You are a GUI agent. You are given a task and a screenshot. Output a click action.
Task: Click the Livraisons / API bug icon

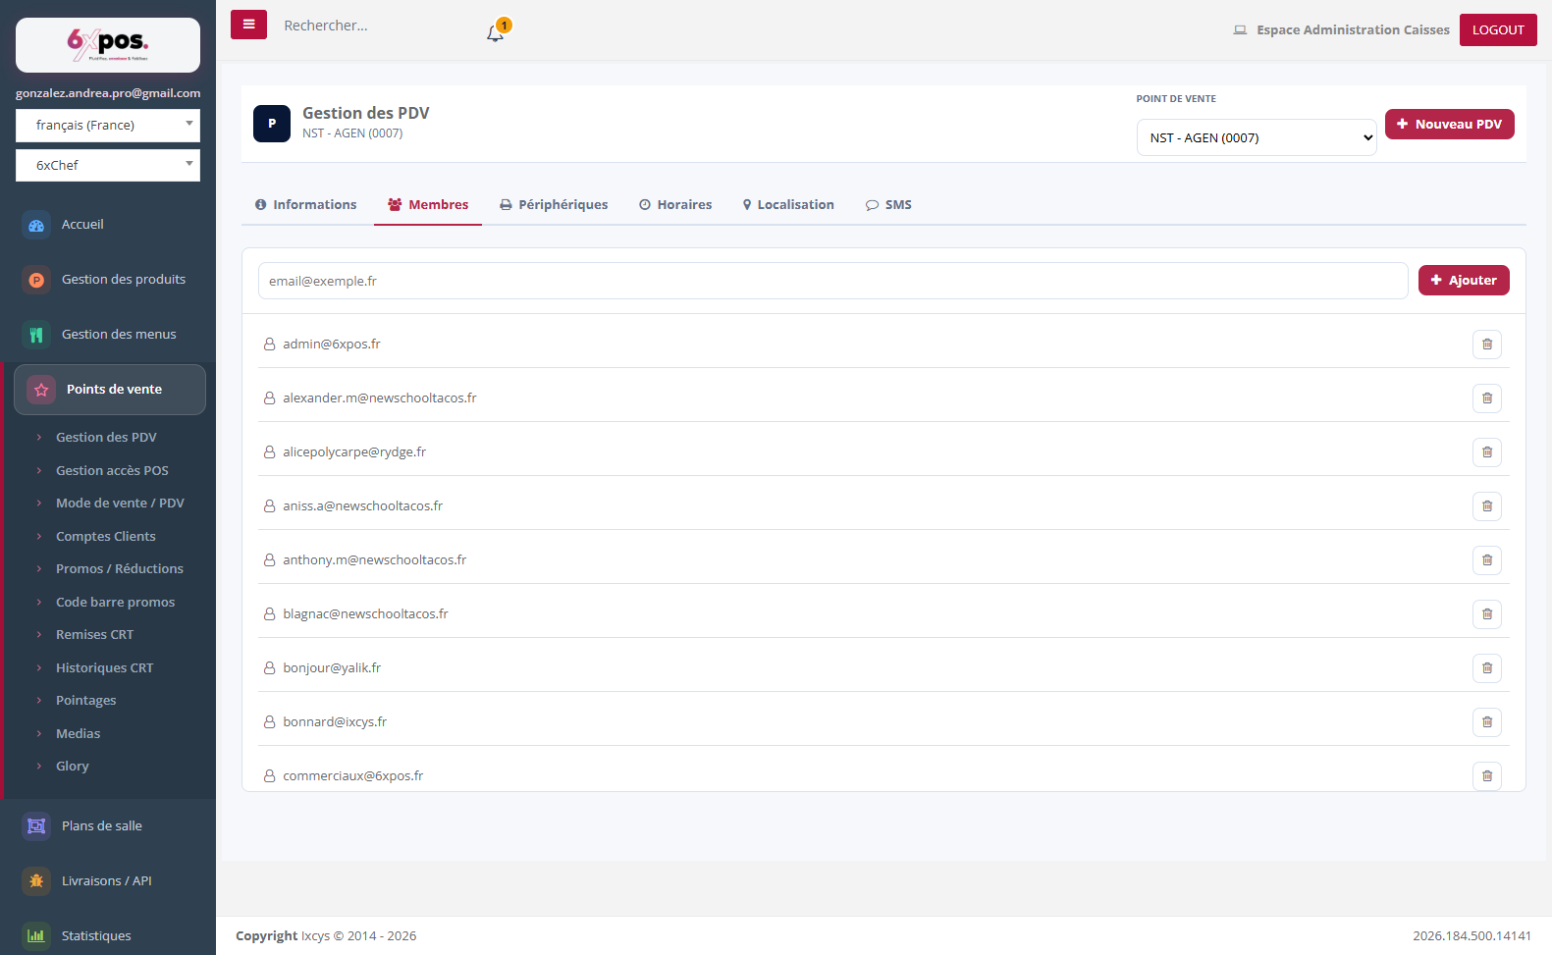36,881
